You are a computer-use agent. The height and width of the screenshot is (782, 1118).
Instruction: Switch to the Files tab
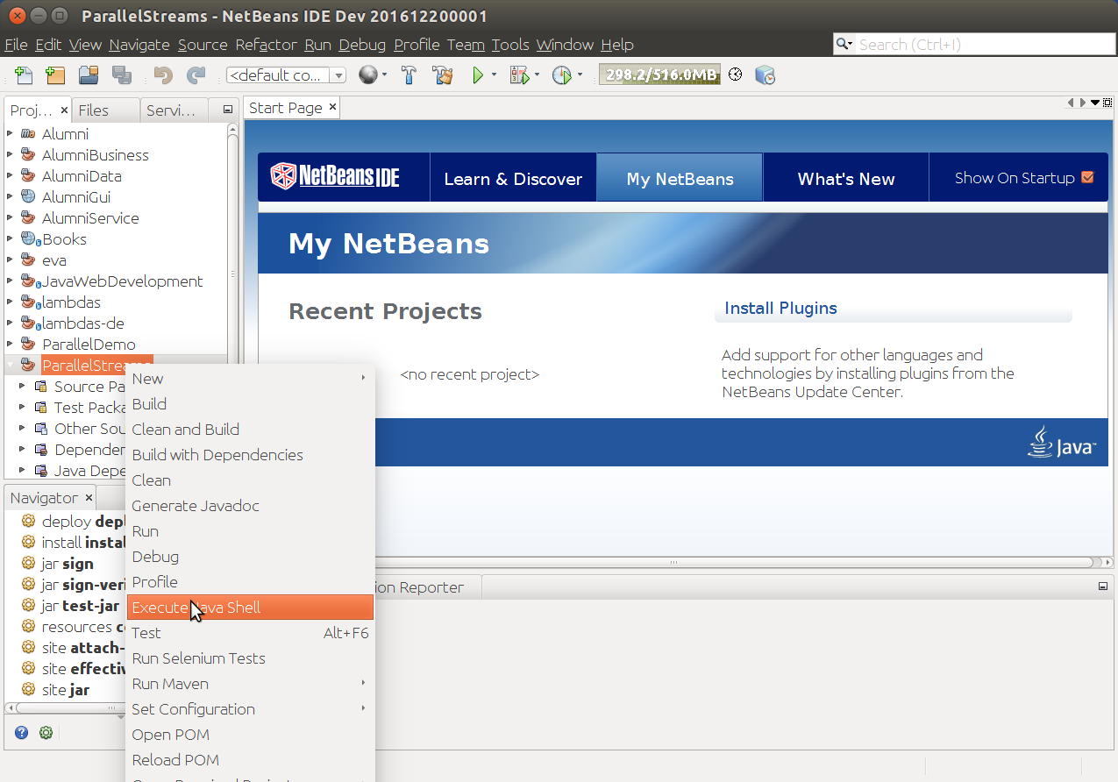click(94, 110)
